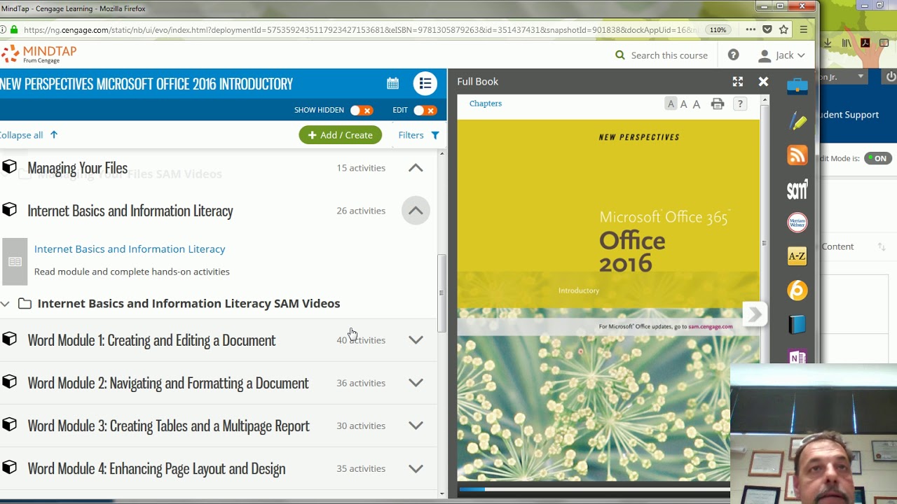897x504 pixels.
Task: Expand Word Module 3 unit
Action: [416, 426]
